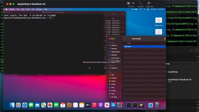Select AppleNinja in the right-side AirDrop window
The height and width of the screenshot is (112, 199).
[x=173, y=72]
